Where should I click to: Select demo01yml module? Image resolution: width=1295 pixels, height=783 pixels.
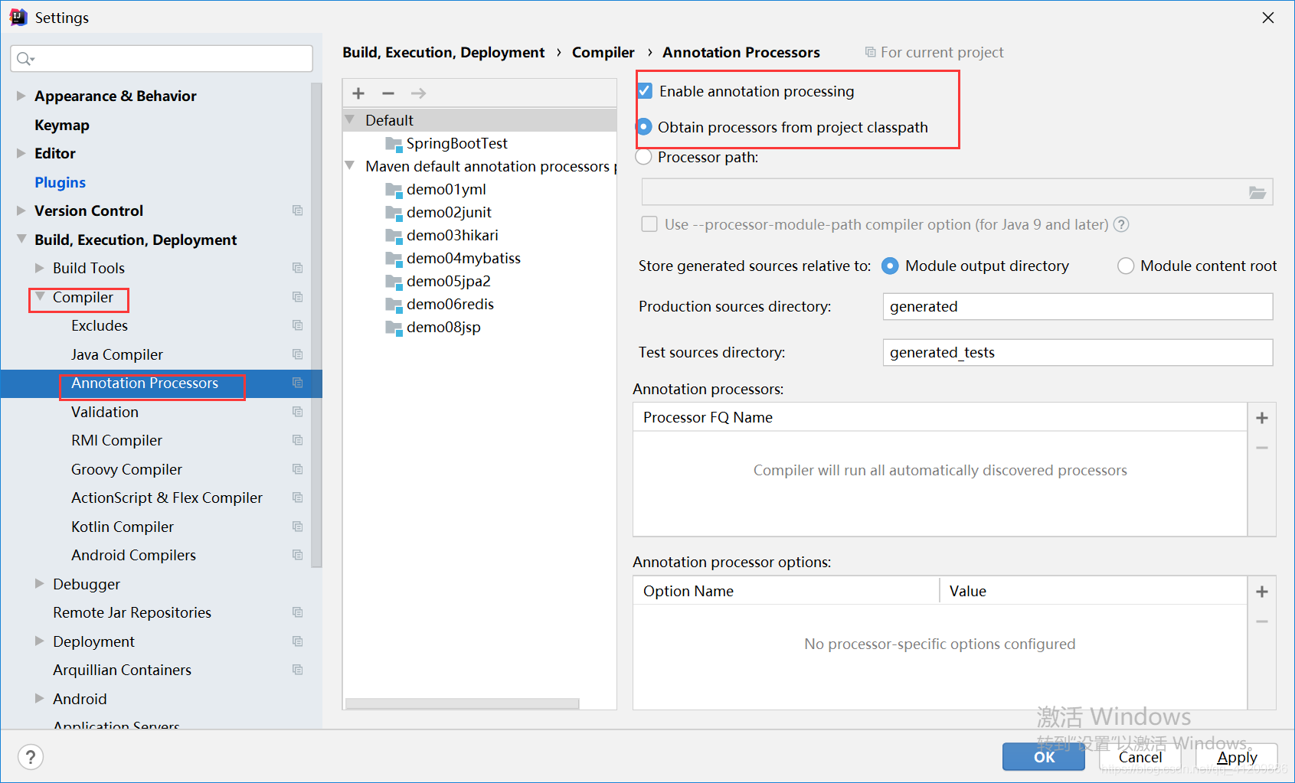coord(446,189)
